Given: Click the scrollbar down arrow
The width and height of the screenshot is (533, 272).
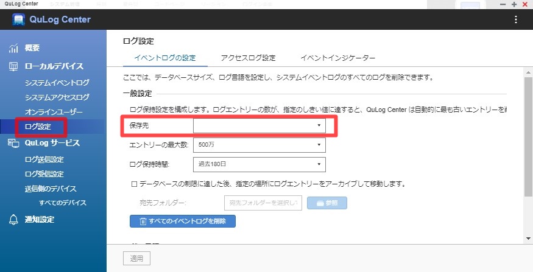Looking at the screenshot, I should (x=529, y=239).
